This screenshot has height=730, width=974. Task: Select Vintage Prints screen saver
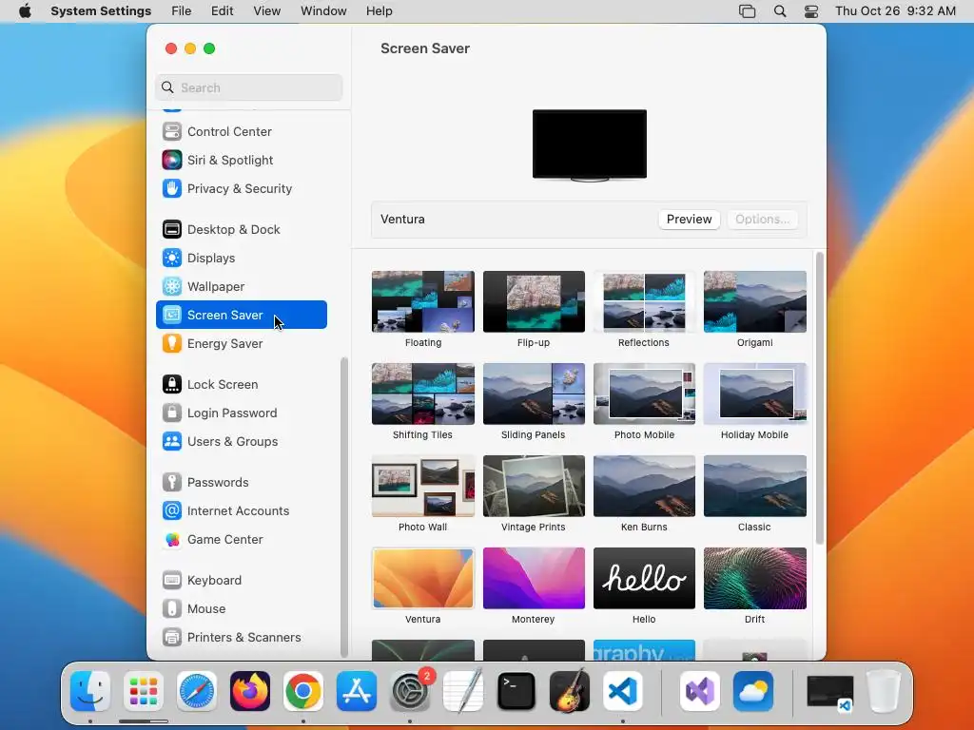534,486
